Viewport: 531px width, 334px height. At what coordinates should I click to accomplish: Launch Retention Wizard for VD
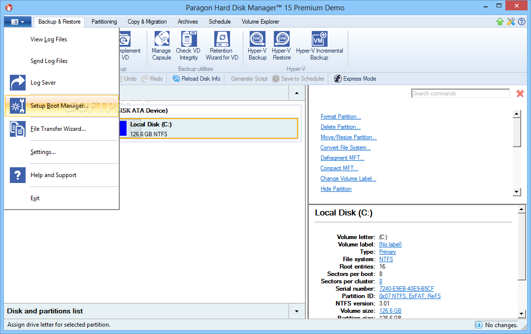pyautogui.click(x=222, y=46)
